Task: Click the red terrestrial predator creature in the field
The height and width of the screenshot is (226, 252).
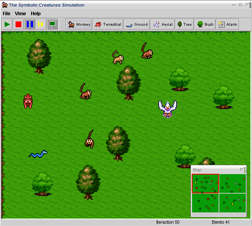Action: coord(28,101)
